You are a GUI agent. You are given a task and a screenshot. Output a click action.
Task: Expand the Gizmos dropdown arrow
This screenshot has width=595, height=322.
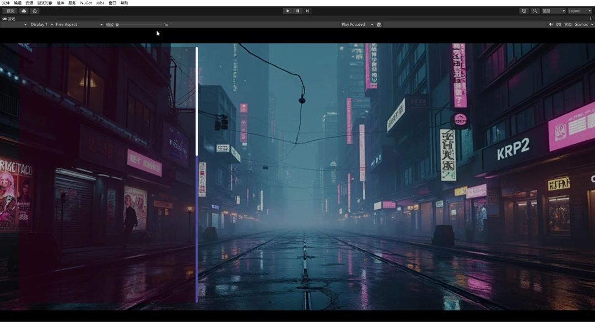592,24
